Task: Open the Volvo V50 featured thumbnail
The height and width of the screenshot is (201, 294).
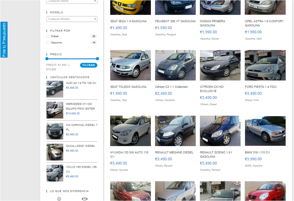Action: [x=55, y=173]
